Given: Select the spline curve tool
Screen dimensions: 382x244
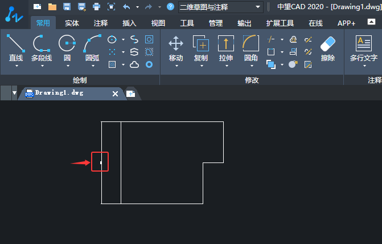Looking at the screenshot, I should [134, 39].
